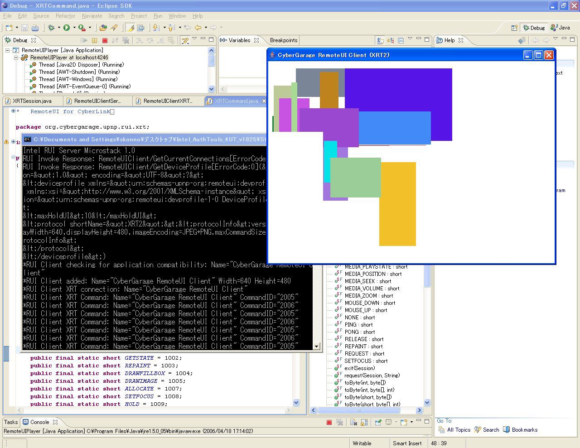
Task: Click the New file toolbar icon
Action: tap(9, 28)
